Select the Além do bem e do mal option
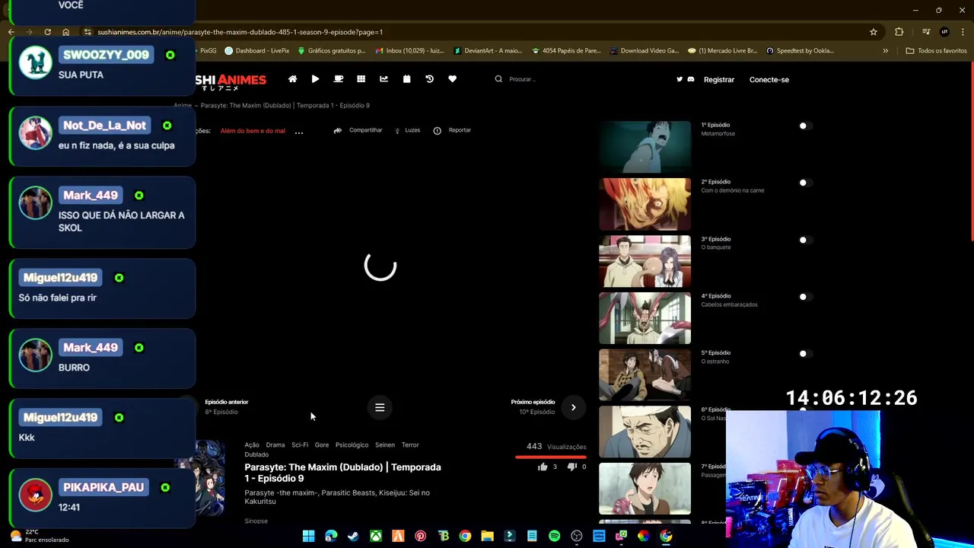Screen dimensions: 974x548 [253, 131]
